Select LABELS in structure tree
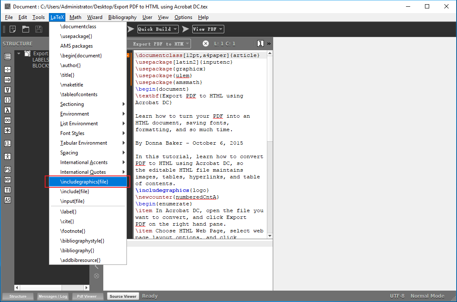 click(x=40, y=60)
